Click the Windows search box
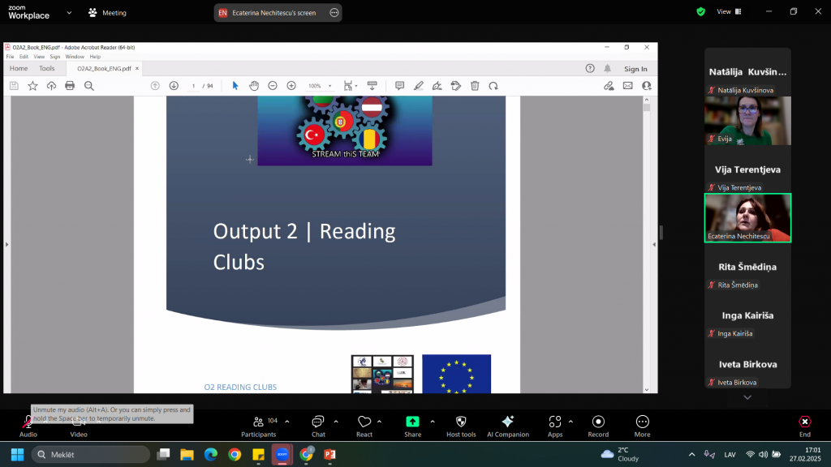 click(x=91, y=455)
